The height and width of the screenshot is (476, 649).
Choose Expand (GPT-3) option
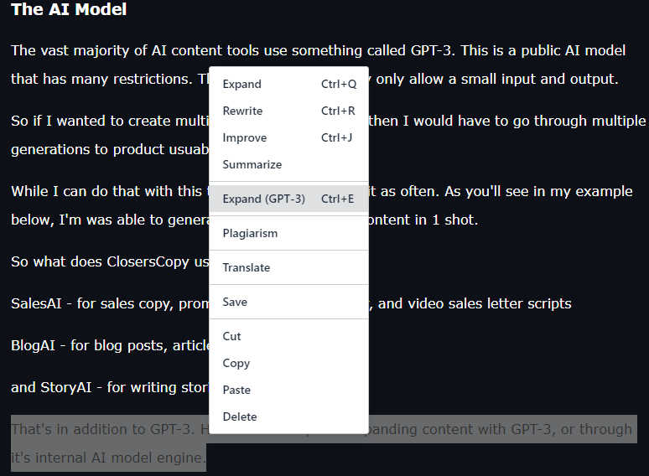(x=288, y=199)
